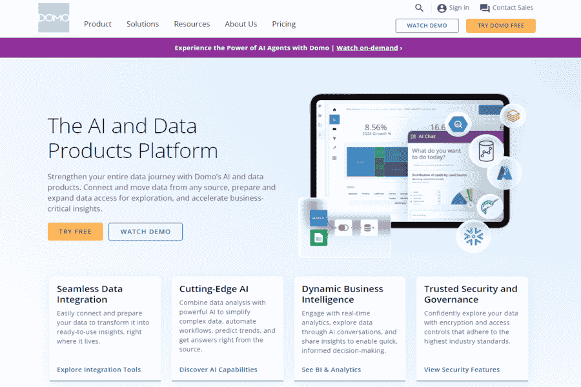Click the TRY DOMO FREE button

pyautogui.click(x=500, y=26)
